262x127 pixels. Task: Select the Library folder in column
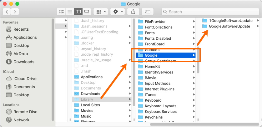(87, 99)
